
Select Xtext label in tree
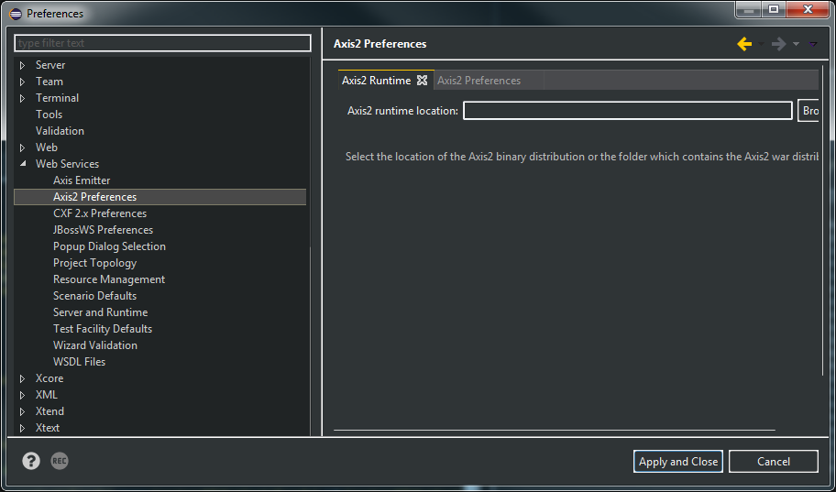pyautogui.click(x=48, y=428)
